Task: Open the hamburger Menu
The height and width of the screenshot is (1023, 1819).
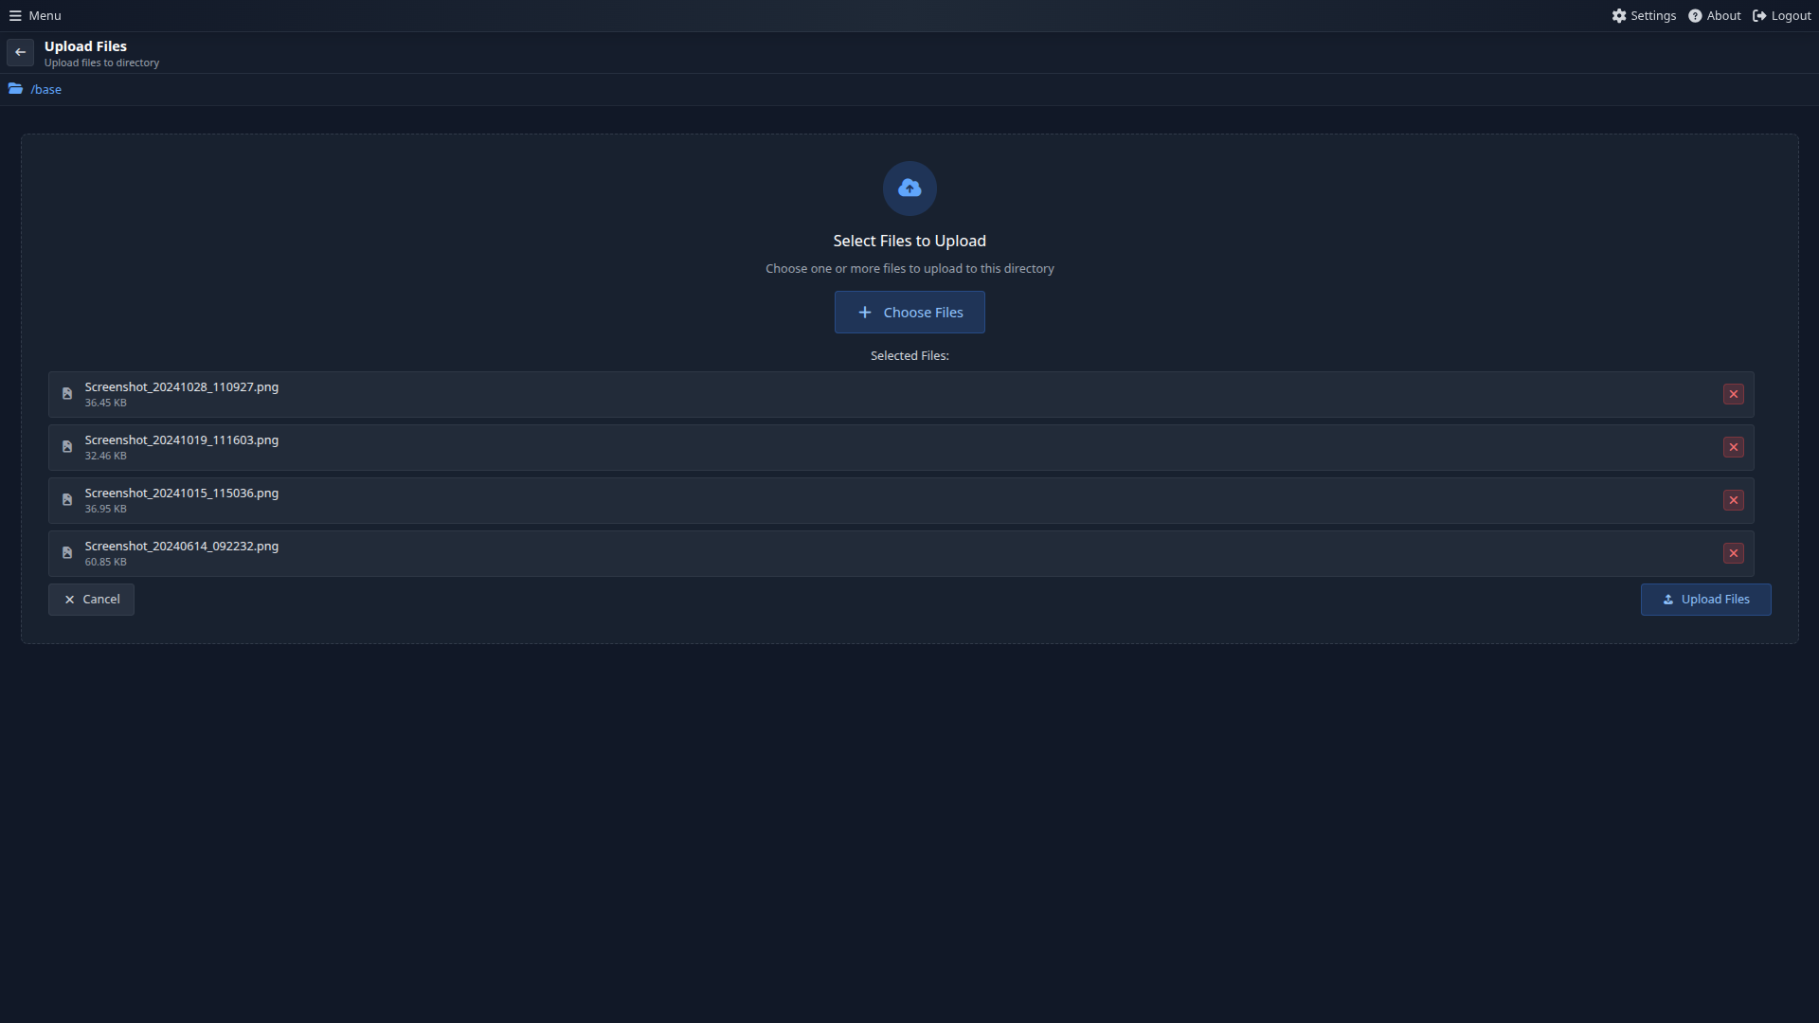Action: 35,15
